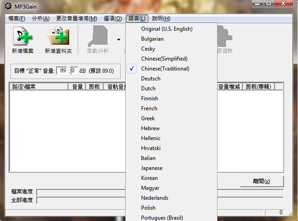Click the Add File (新增檔案) icon

[23, 36]
